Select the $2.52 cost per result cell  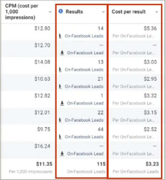tap(150, 129)
